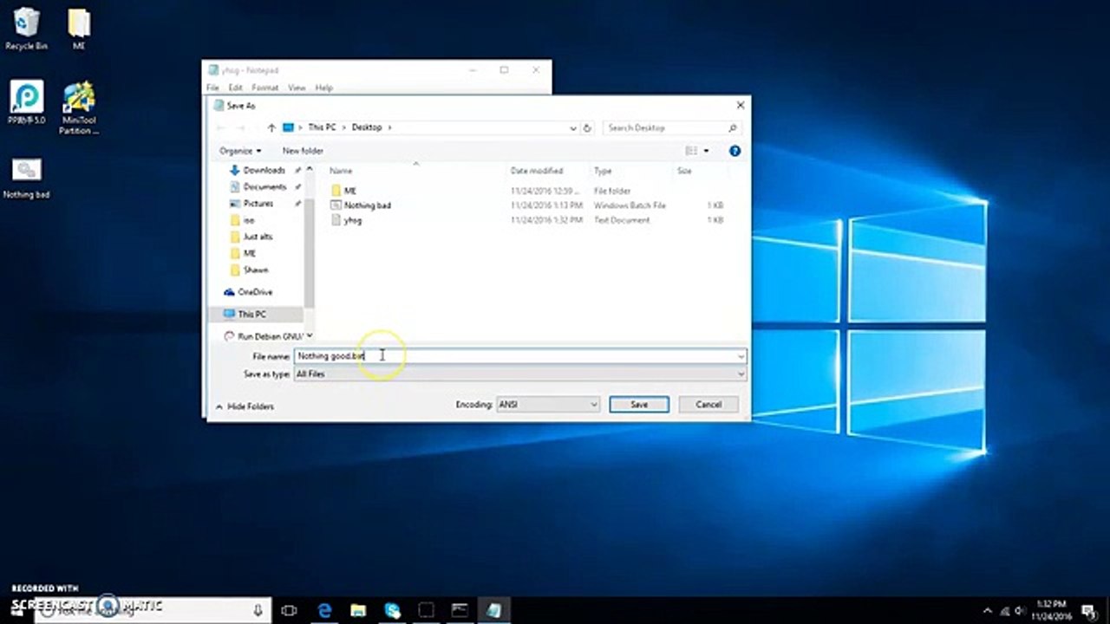Open the ME folder on the desktop

click(79, 29)
